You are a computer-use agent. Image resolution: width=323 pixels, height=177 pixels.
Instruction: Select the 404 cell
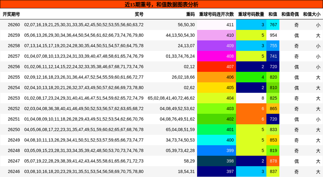click(216, 98)
